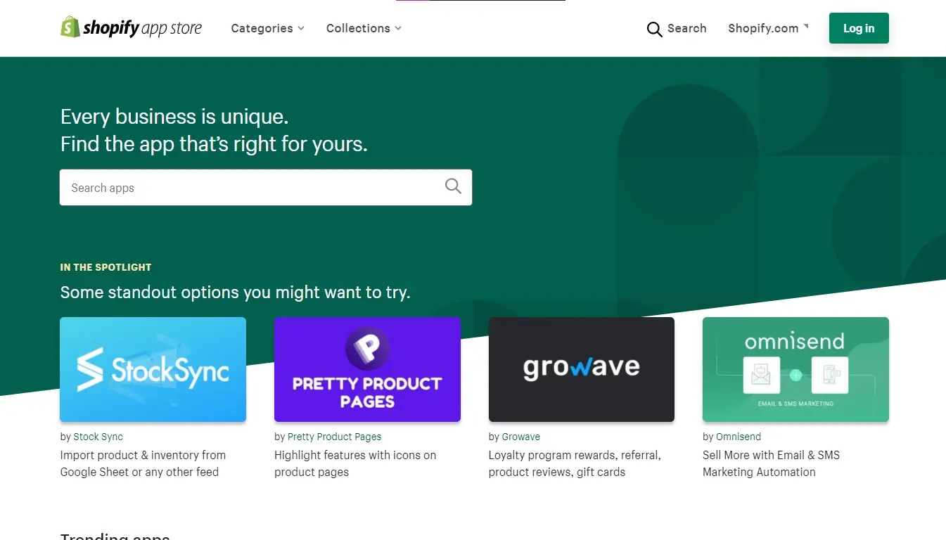
Task: Click the Log in button
Action: click(859, 28)
